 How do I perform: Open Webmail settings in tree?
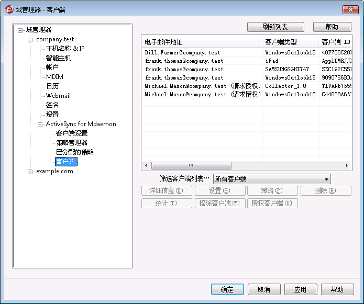pyautogui.click(x=58, y=96)
